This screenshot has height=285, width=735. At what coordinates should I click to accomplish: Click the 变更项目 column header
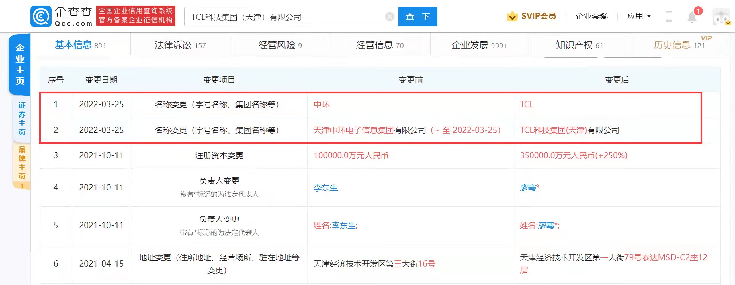(x=219, y=80)
